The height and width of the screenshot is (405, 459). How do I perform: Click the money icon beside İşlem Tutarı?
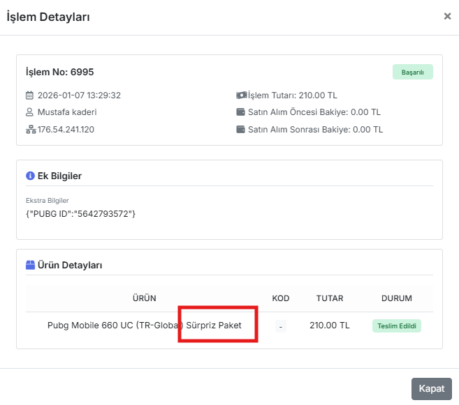tap(242, 95)
